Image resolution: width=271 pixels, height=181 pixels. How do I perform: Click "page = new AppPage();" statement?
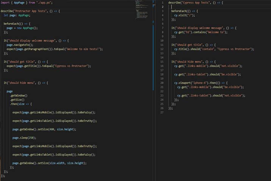(22, 28)
